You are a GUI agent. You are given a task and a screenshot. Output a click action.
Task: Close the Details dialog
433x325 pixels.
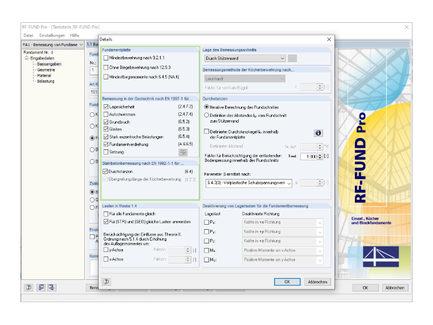pyautogui.click(x=329, y=39)
